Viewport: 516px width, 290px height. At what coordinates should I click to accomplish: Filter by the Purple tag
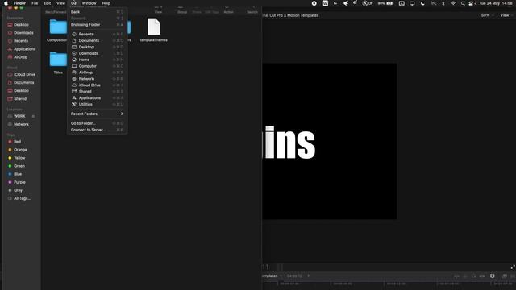click(x=19, y=182)
